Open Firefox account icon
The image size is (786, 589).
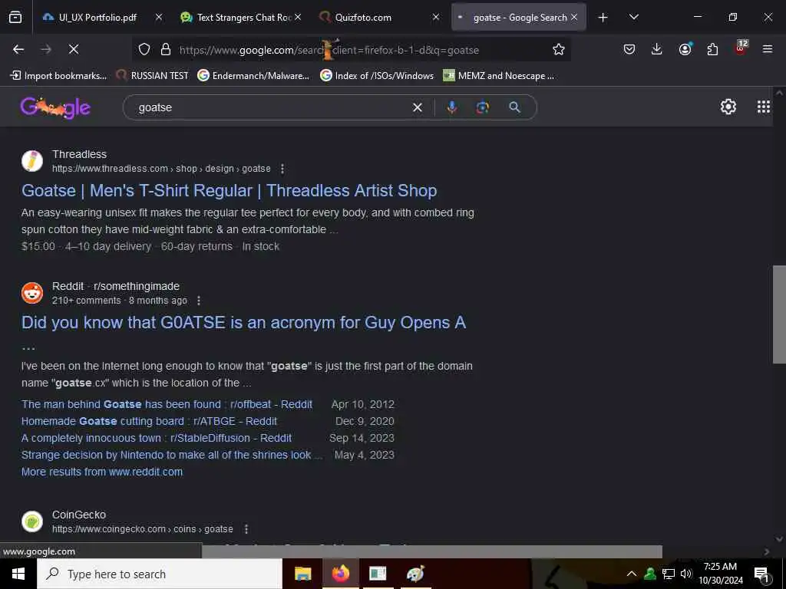[x=685, y=49]
